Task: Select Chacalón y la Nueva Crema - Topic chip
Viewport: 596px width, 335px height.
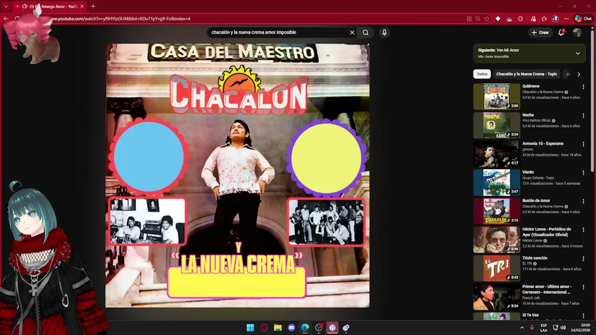Action: pyautogui.click(x=526, y=74)
